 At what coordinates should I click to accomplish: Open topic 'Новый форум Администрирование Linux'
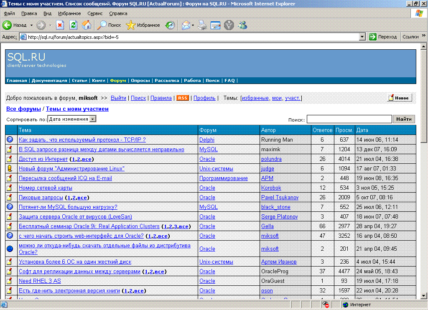(x=71, y=169)
